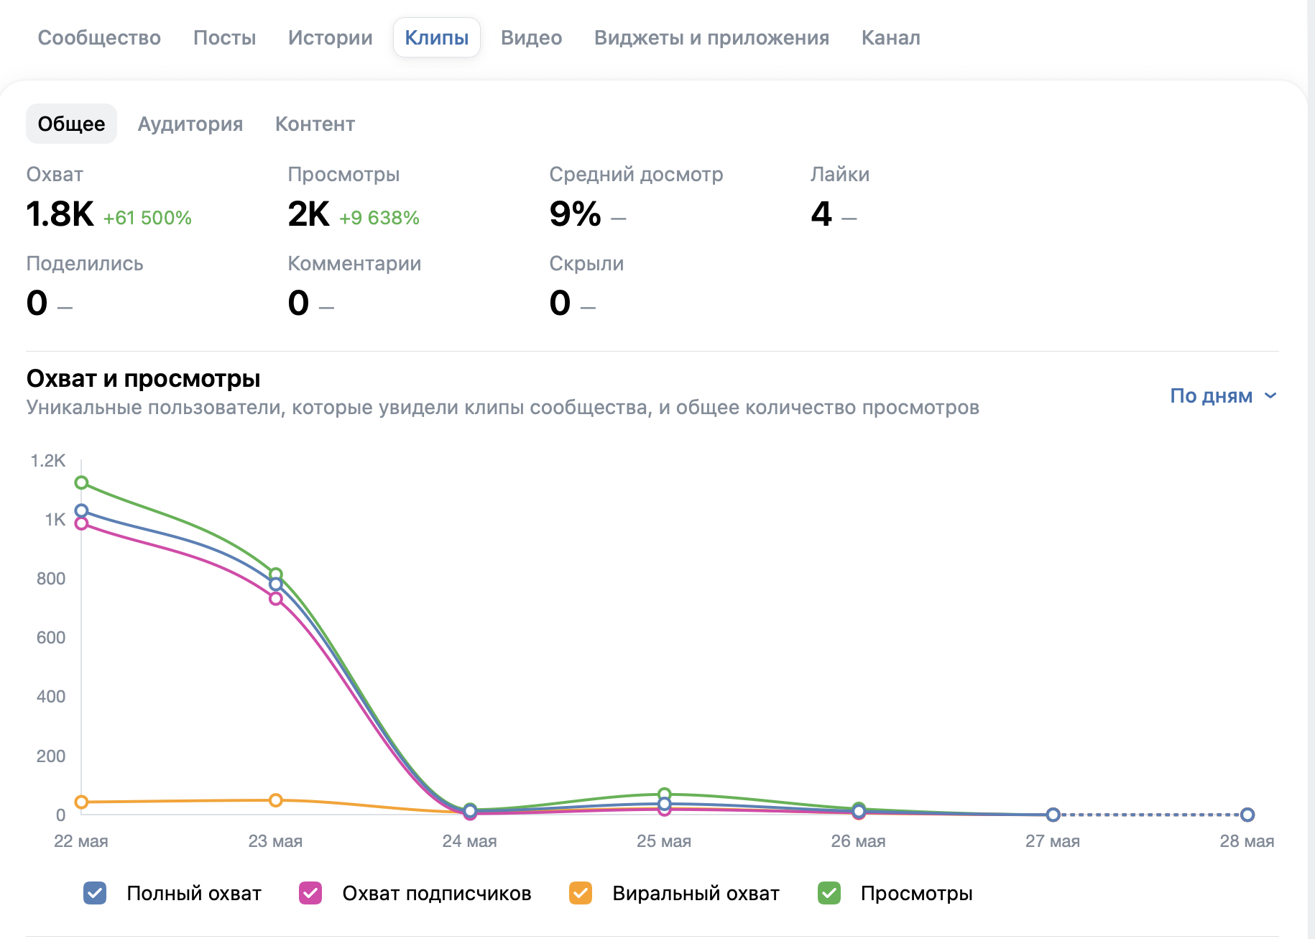Uncheck the Полный охват checkbox
Viewport: 1315px width, 939px height.
[95, 893]
